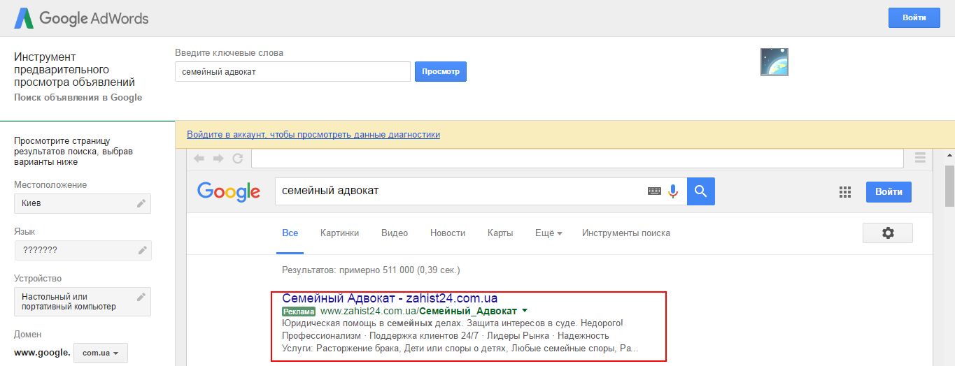
Task: Click the www.zahist24.com.ua ad URL text
Action: 418,311
